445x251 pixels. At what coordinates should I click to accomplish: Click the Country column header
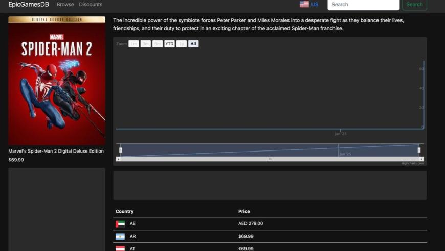[x=125, y=211]
